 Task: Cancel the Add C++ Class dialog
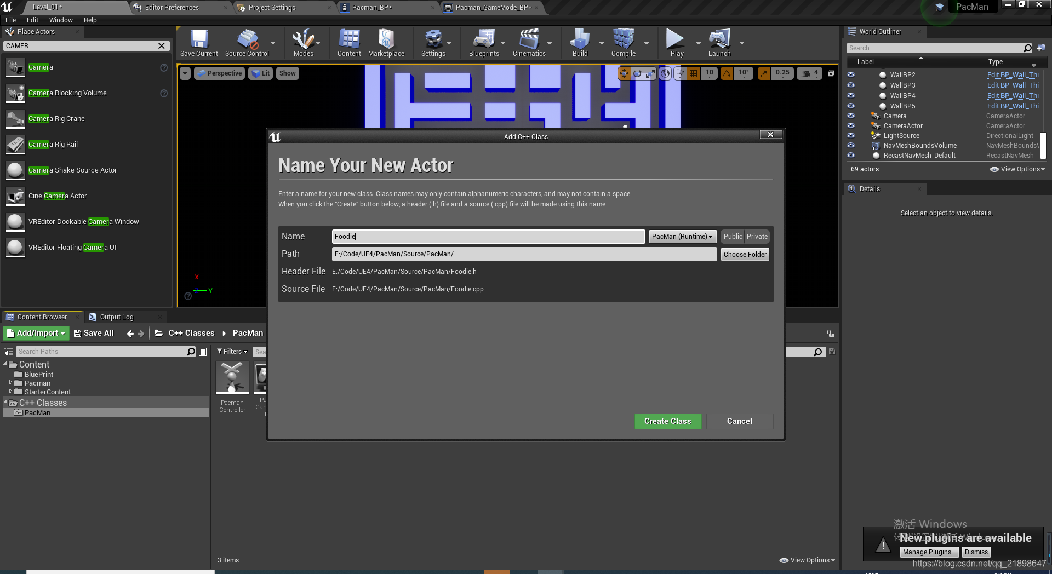coord(740,421)
